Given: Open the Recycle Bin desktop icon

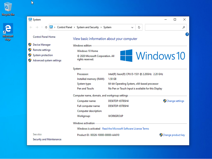Looking at the screenshot, I should 8,9.
